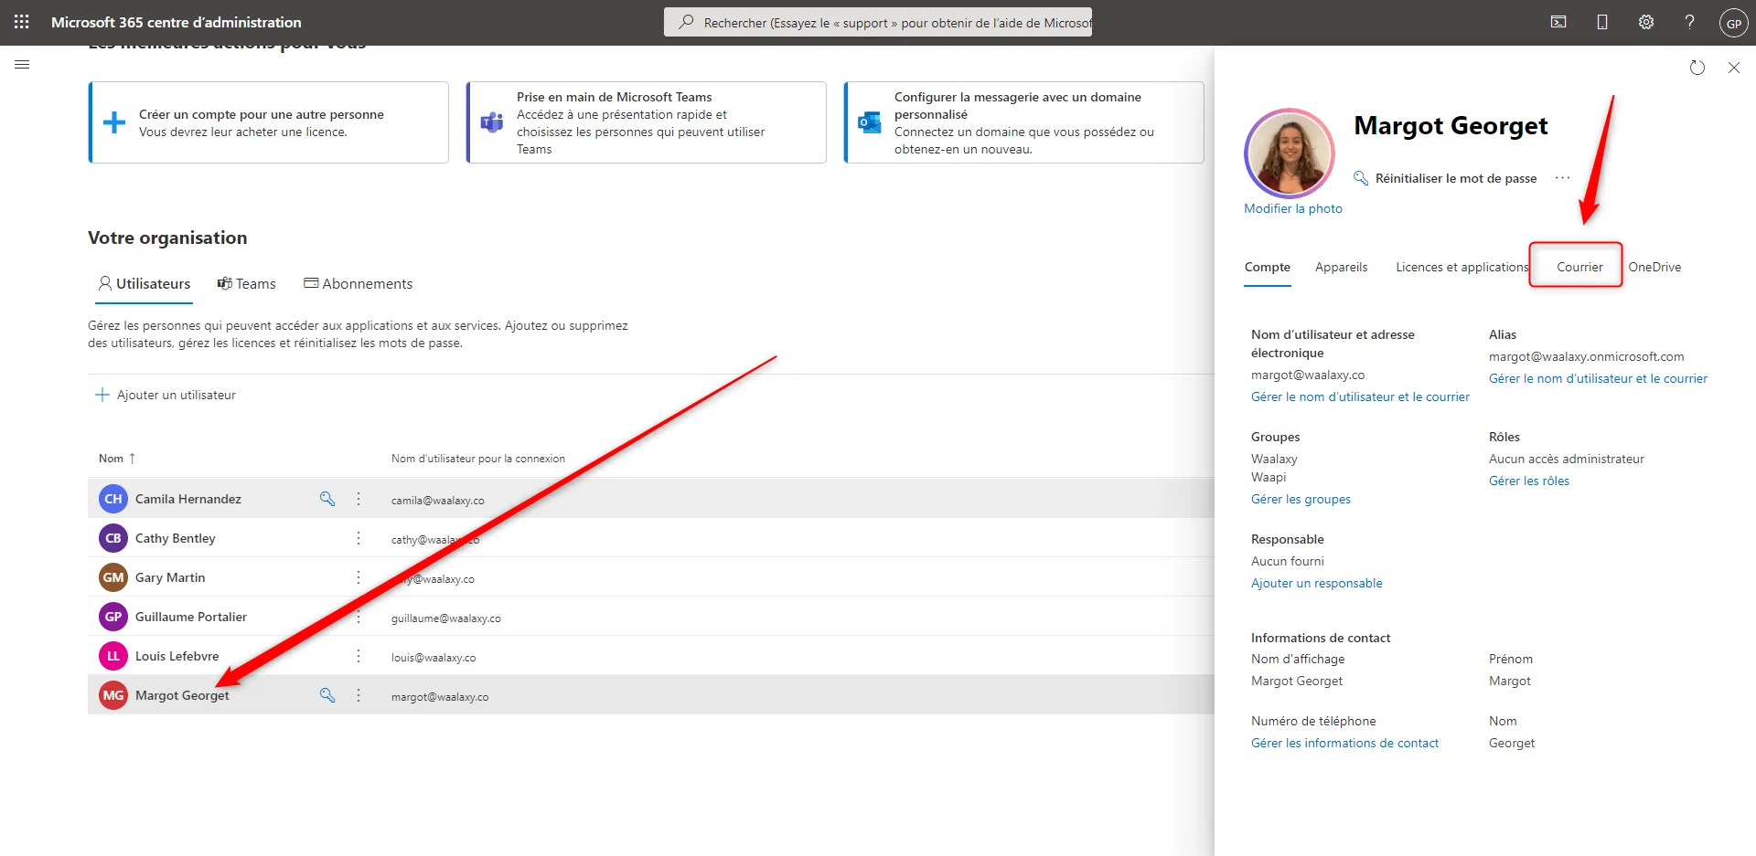Click the Microsoft Teams card icon
This screenshot has height=856, width=1756.
pyautogui.click(x=492, y=122)
